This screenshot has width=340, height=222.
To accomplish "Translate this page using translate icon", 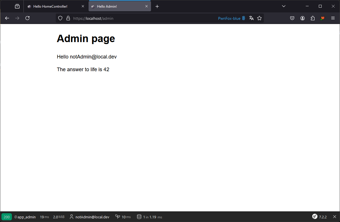I will pos(251,18).
